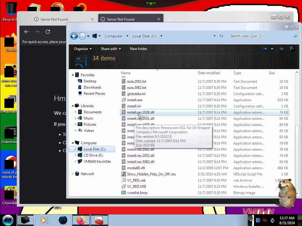302x226 pixels.
Task: Click the change view icon
Action: (x=265, y=49)
